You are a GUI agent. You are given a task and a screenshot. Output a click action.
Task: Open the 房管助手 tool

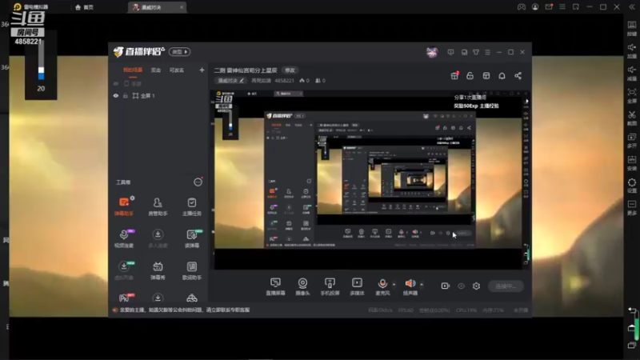pyautogui.click(x=158, y=206)
